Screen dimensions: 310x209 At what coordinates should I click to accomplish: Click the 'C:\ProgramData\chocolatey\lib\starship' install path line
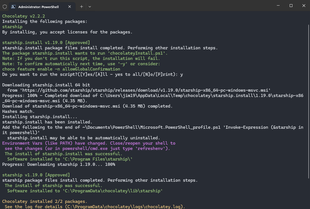click(85, 191)
